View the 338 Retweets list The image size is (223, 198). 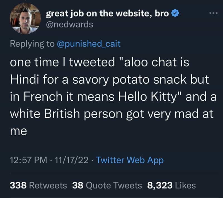[x=38, y=185]
